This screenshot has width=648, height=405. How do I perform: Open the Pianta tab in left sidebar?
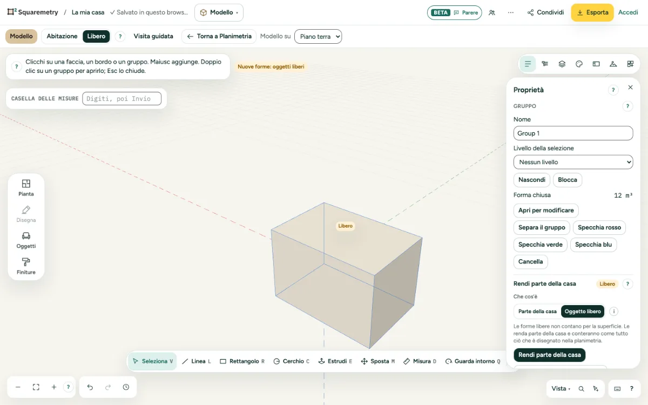click(26, 187)
